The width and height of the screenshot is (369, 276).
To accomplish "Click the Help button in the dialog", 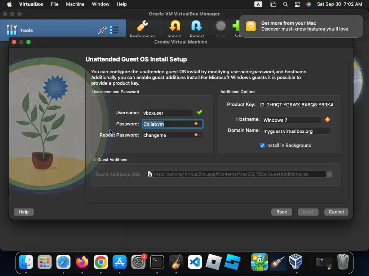I will tap(24, 212).
